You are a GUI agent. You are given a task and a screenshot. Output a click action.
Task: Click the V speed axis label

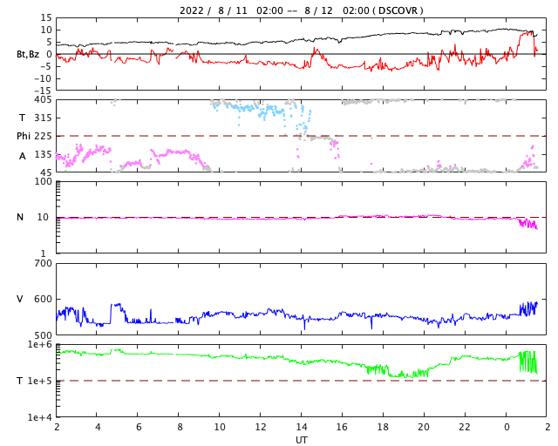pyautogui.click(x=20, y=299)
